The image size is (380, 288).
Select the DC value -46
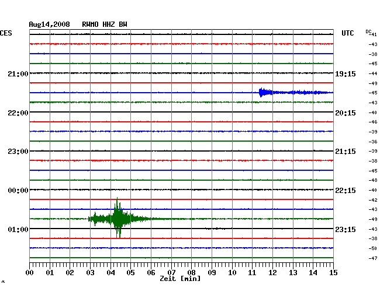pos(373,122)
